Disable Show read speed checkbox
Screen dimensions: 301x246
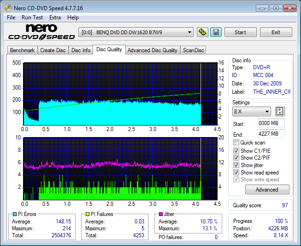point(236,173)
